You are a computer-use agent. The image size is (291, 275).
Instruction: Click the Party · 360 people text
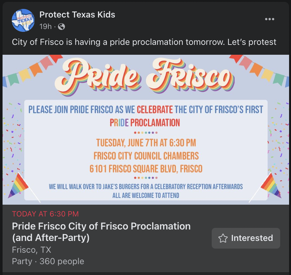click(48, 261)
